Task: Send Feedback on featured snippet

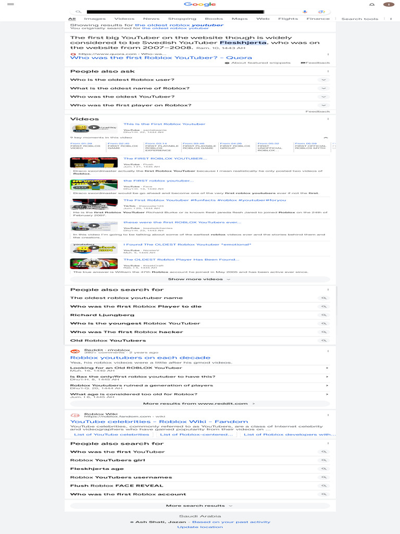Action: (x=315, y=63)
